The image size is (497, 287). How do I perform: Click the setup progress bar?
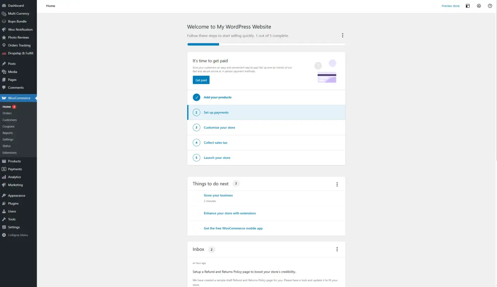(x=266, y=44)
